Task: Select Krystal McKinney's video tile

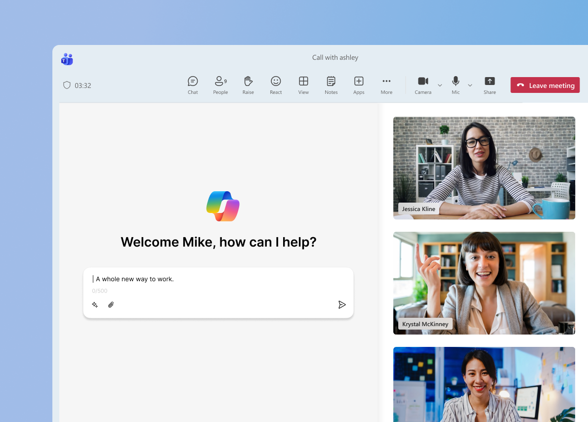Action: click(x=484, y=283)
